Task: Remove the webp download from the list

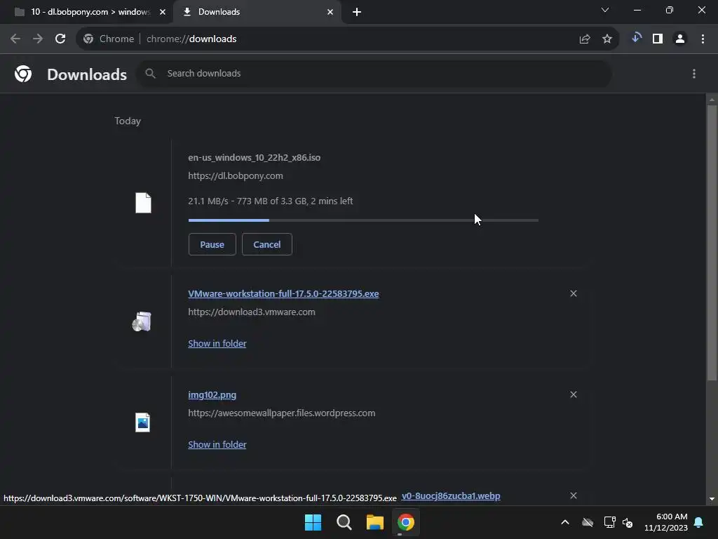Action: pyautogui.click(x=574, y=495)
